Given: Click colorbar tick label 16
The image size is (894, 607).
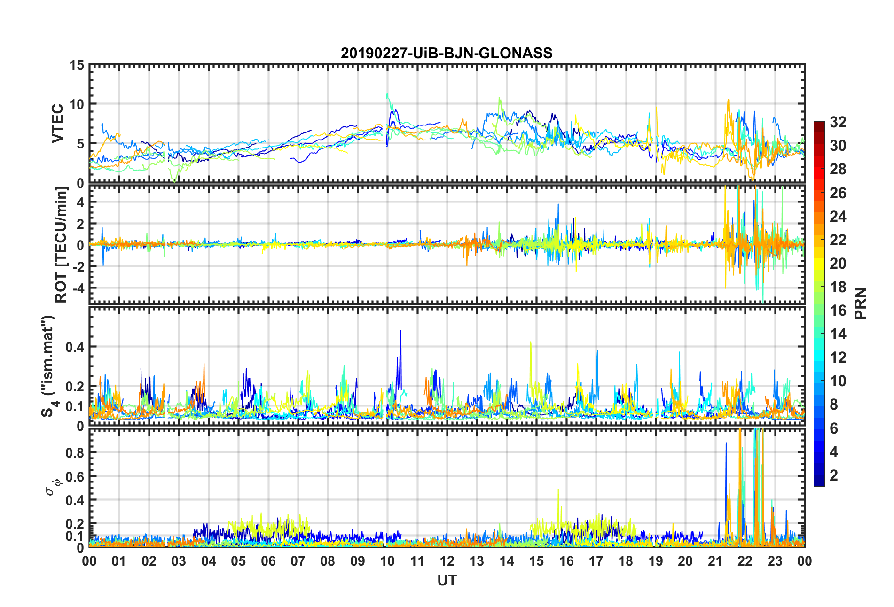Looking at the screenshot, I should [838, 311].
